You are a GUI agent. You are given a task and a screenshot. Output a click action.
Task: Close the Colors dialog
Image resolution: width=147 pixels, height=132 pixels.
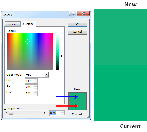tap(83, 14)
